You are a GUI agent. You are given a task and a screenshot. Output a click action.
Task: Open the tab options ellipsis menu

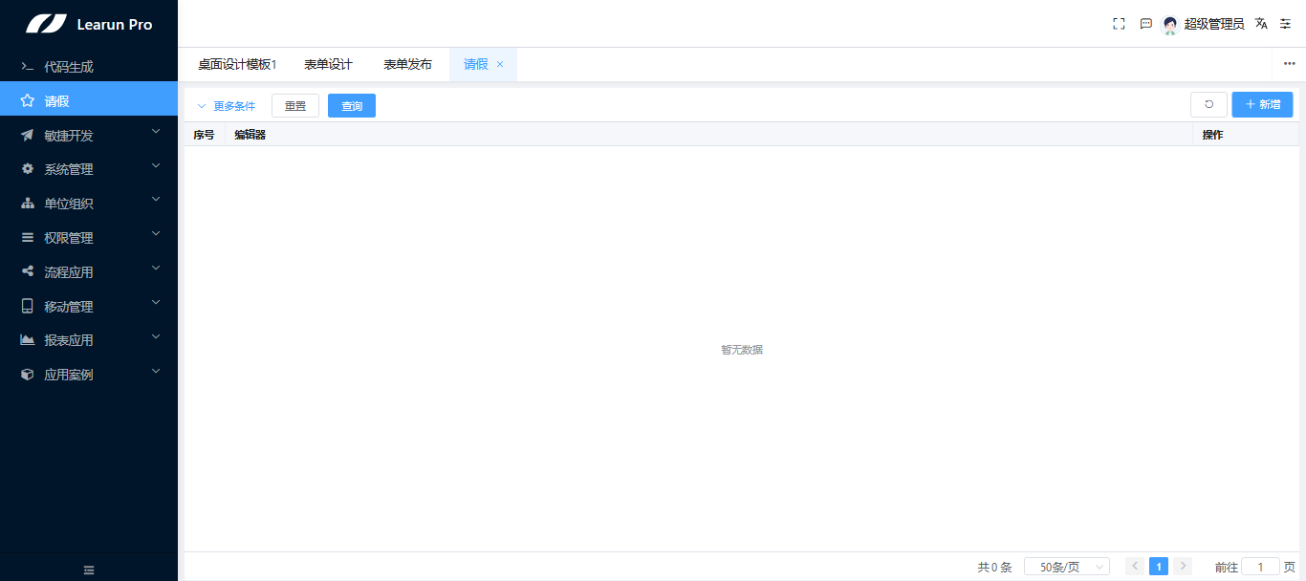pyautogui.click(x=1289, y=63)
